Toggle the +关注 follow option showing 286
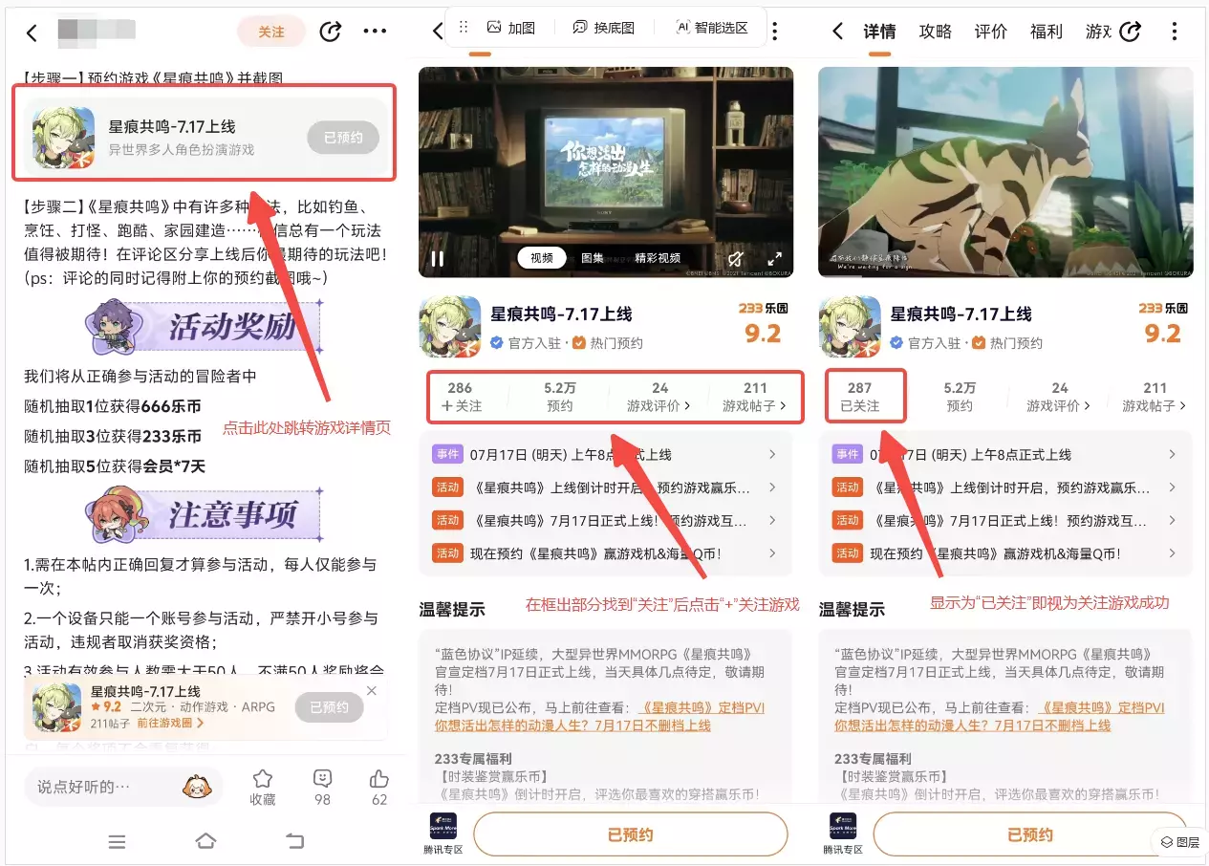The image size is (1209, 866). pos(460,397)
